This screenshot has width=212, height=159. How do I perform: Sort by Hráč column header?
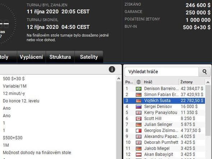[x=161, y=82]
